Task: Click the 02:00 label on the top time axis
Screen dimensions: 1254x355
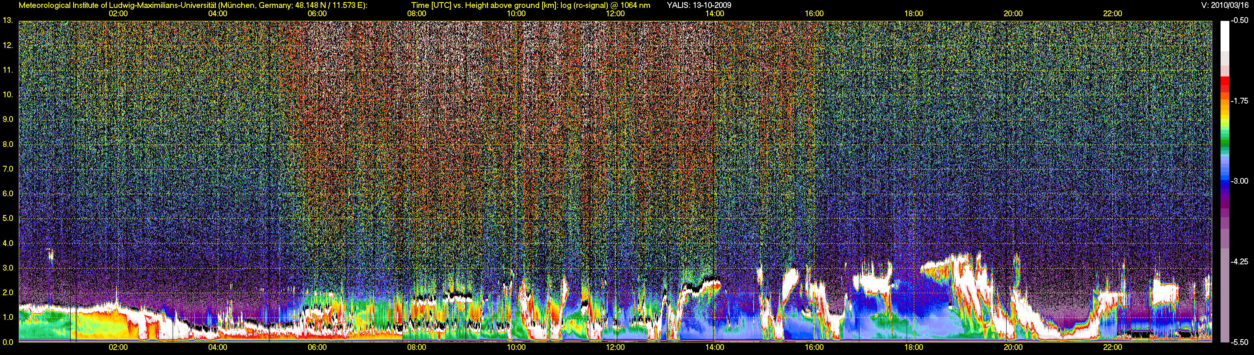Action: coord(118,14)
